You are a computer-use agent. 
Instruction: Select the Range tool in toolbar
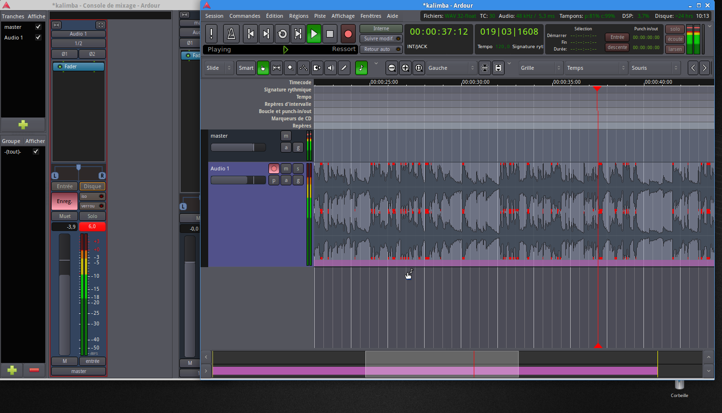click(x=277, y=68)
